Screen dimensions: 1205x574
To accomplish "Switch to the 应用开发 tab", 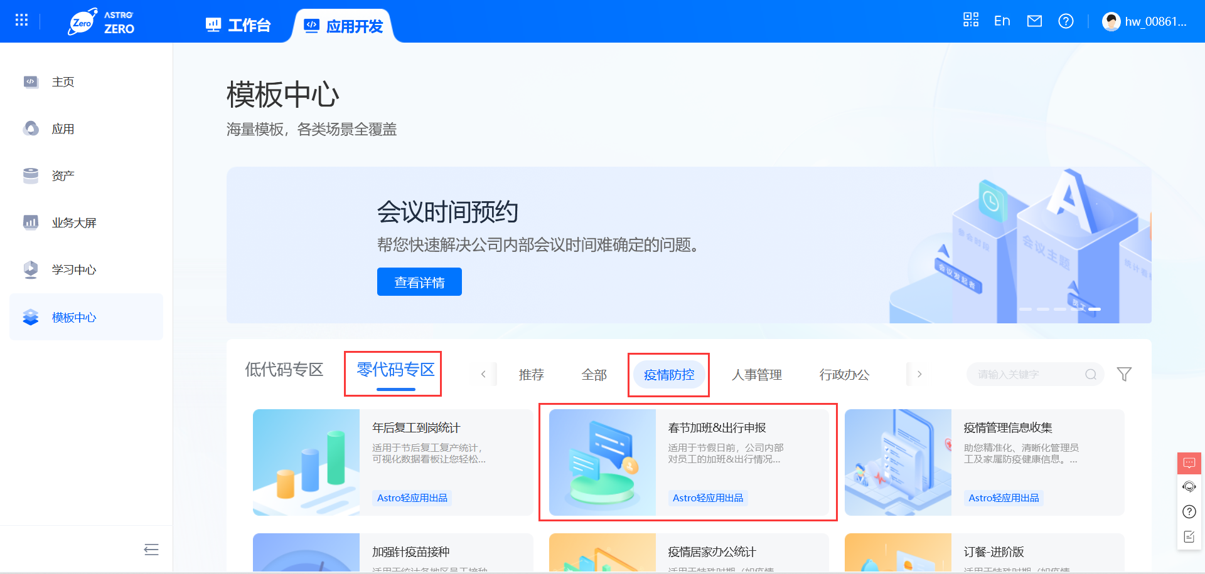I will pyautogui.click(x=344, y=26).
